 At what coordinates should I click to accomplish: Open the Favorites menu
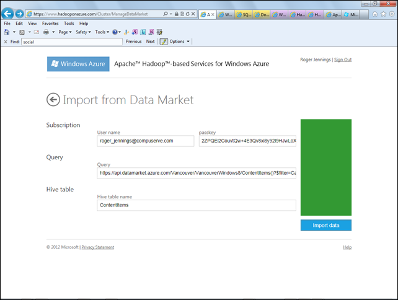coord(50,24)
